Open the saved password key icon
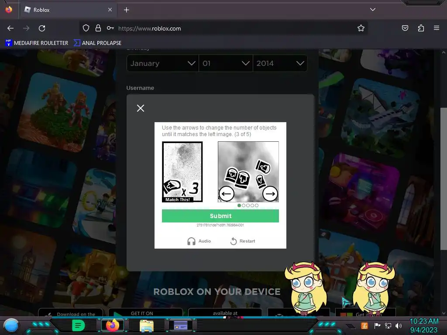This screenshot has width=447, height=335. coord(110,28)
